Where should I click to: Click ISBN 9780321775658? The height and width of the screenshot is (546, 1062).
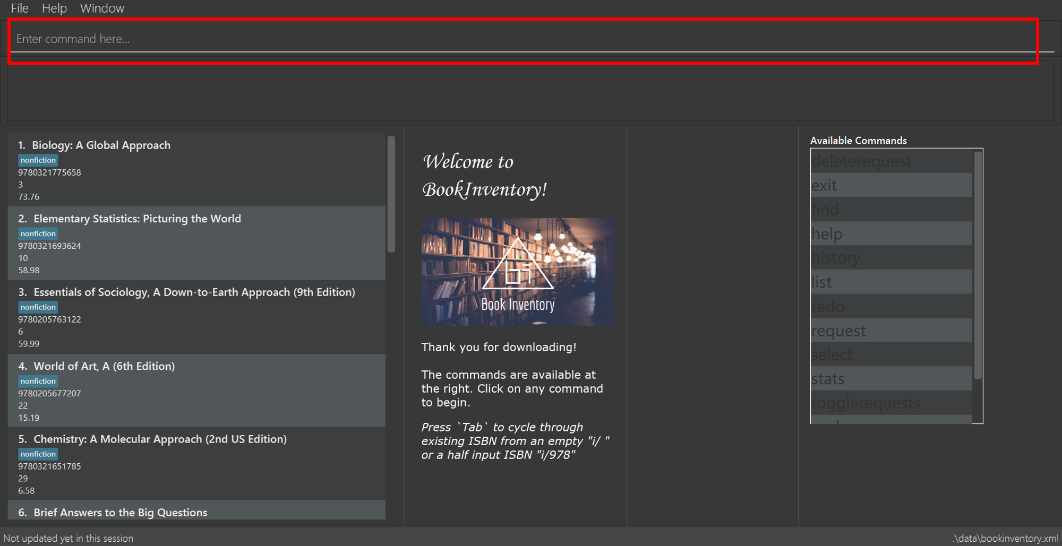pos(49,172)
